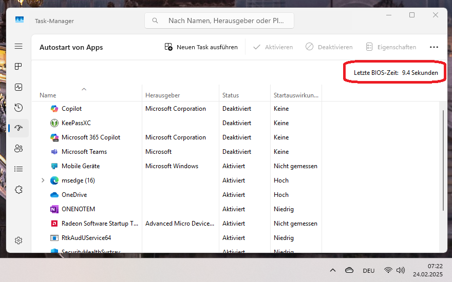Viewport: 452px width, 282px height.
Task: Click the Autostart von Apps heading
Action: coord(71,48)
